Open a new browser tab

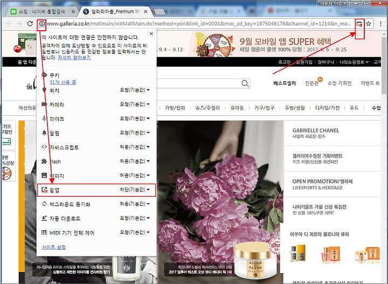pos(159,12)
